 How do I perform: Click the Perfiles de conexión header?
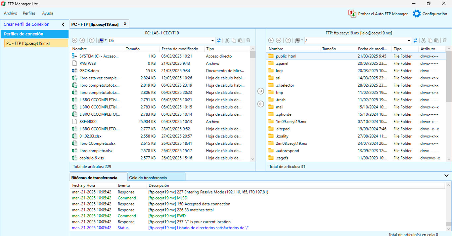(x=34, y=34)
